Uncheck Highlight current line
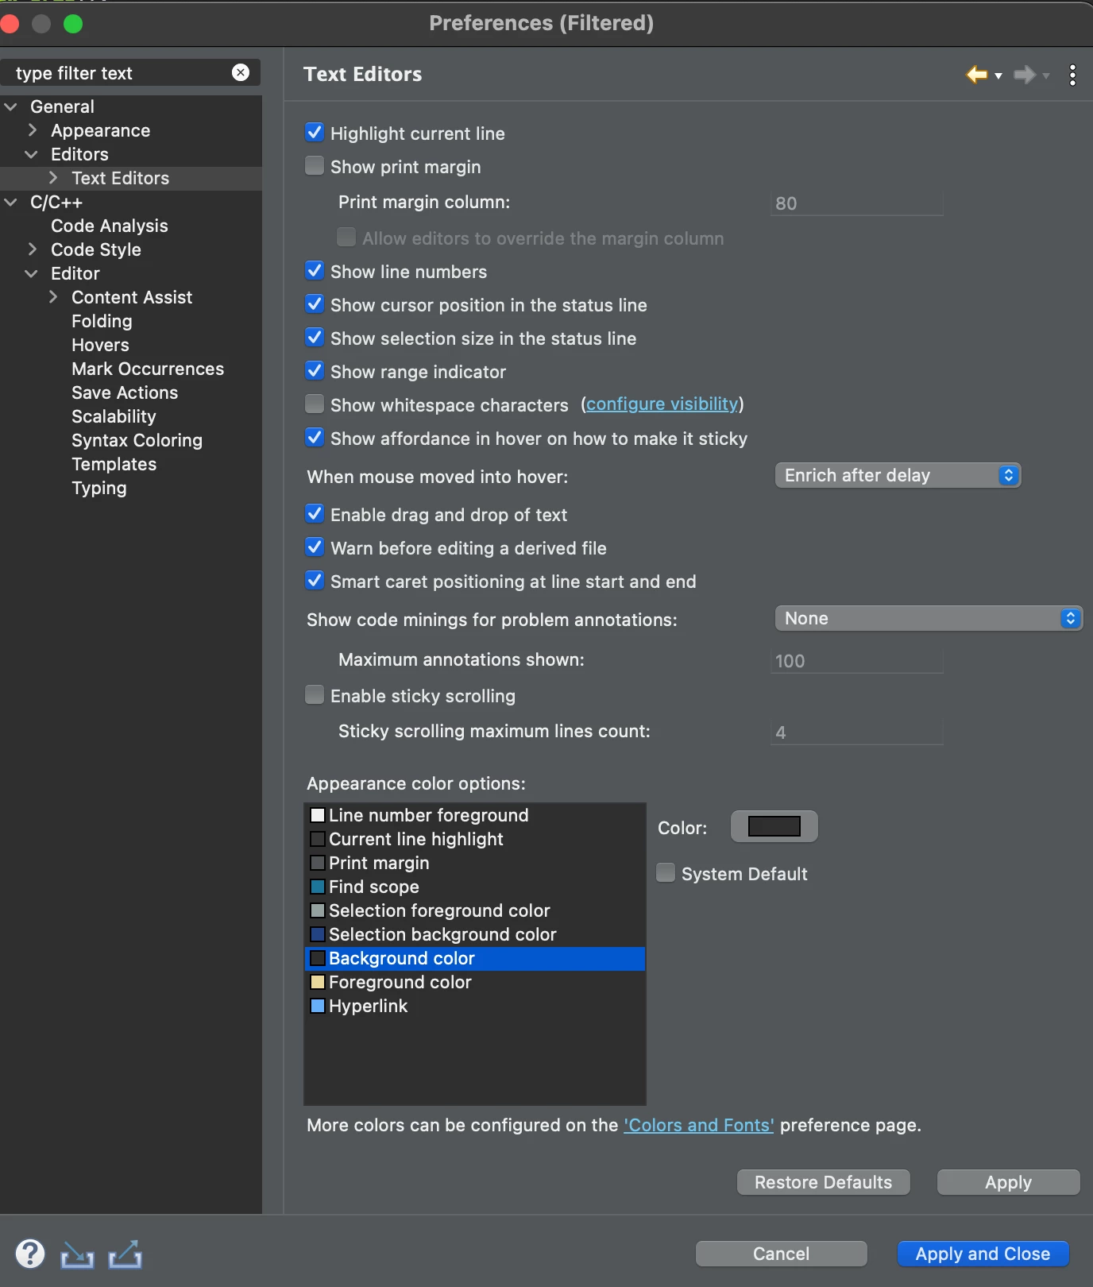 [x=315, y=133]
